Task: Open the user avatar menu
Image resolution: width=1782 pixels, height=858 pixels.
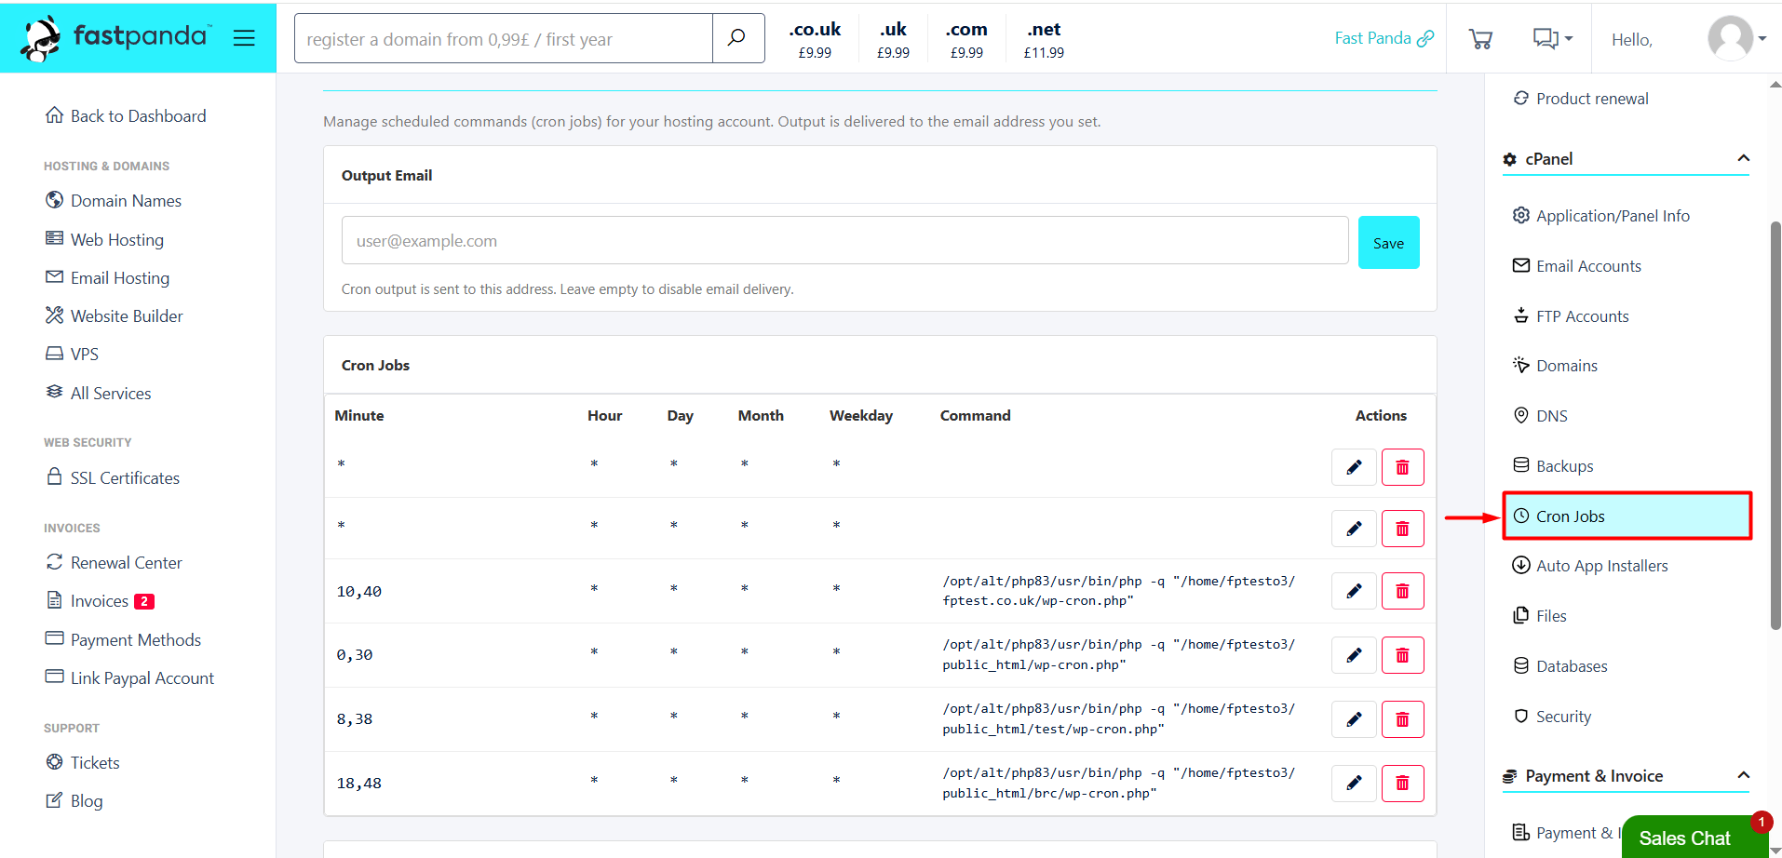Action: tap(1736, 39)
